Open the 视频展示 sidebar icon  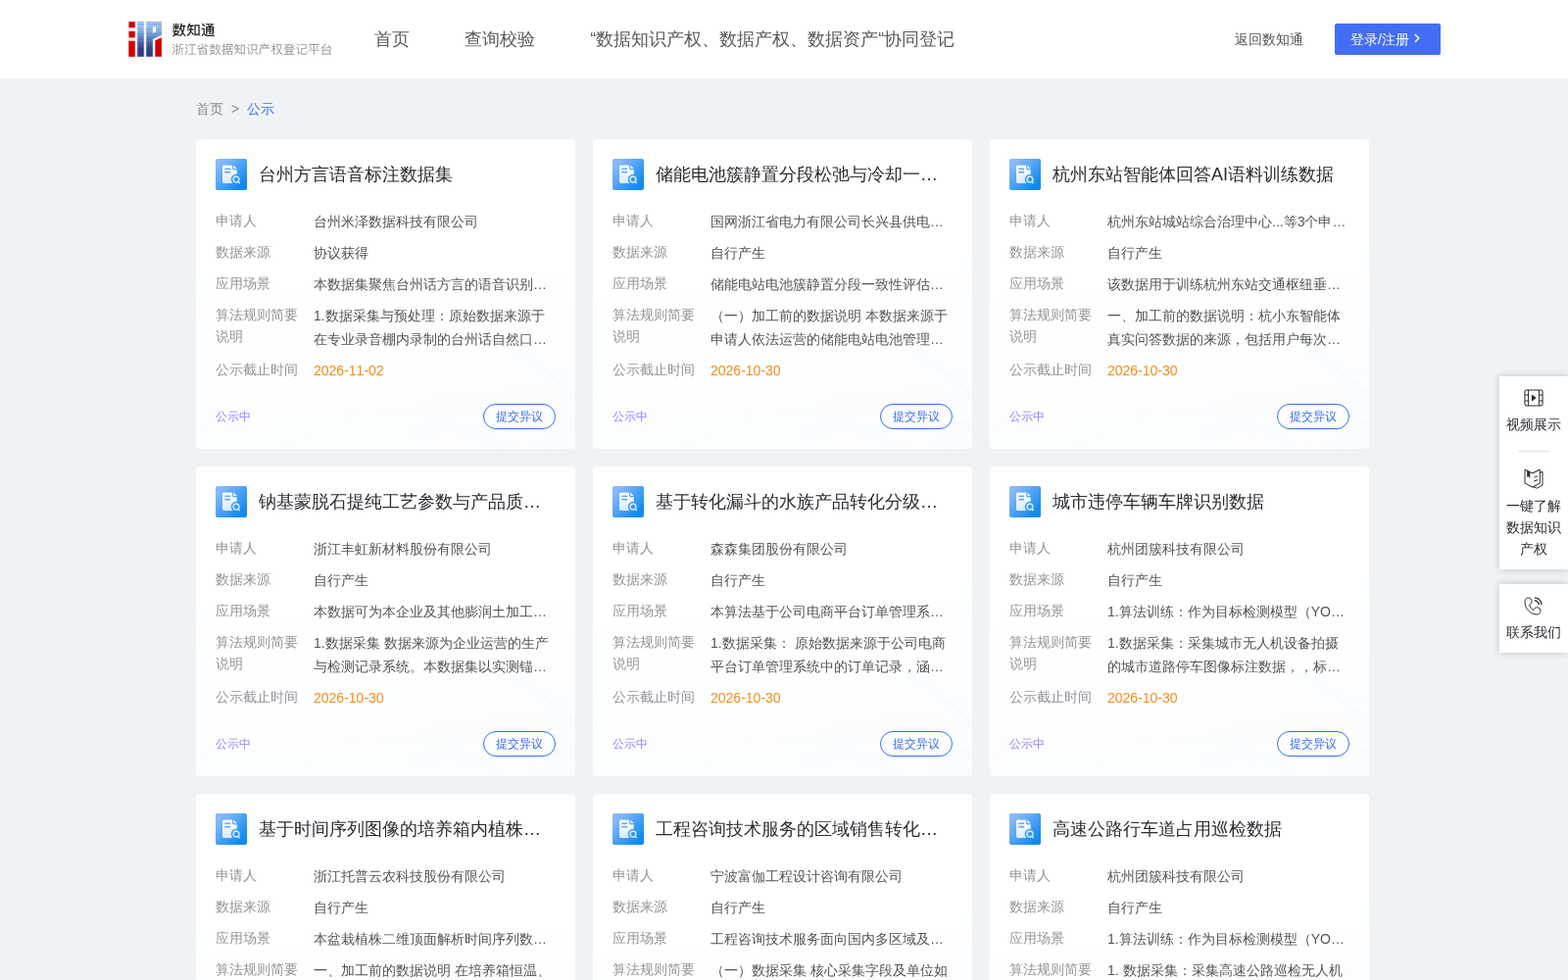(x=1534, y=398)
